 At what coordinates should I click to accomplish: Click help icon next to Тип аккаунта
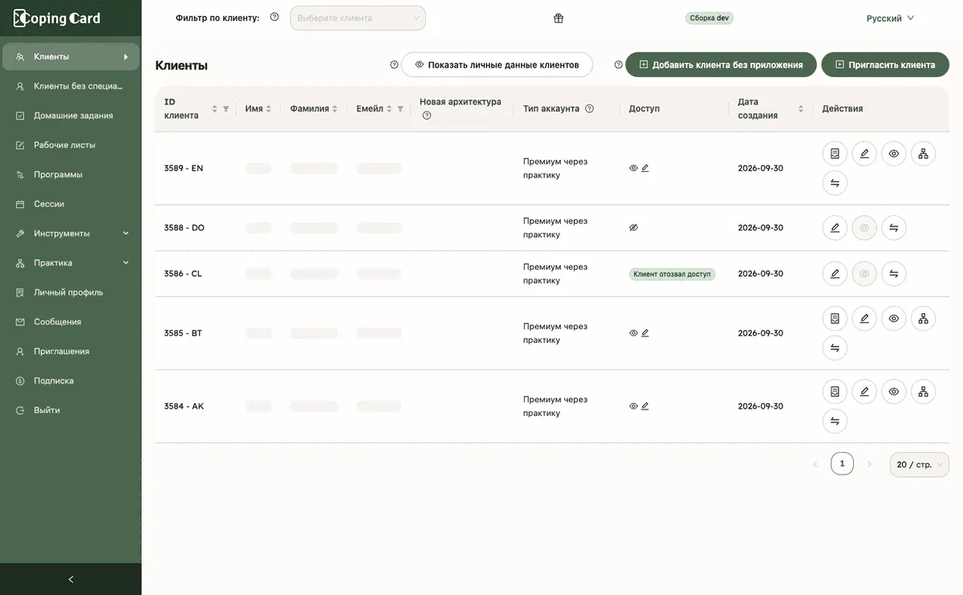589,108
